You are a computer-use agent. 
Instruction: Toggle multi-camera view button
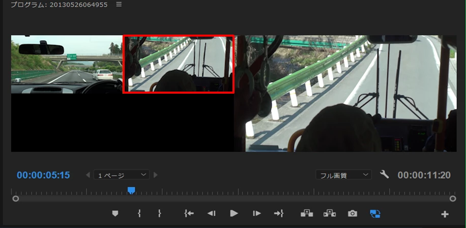pyautogui.click(x=375, y=213)
